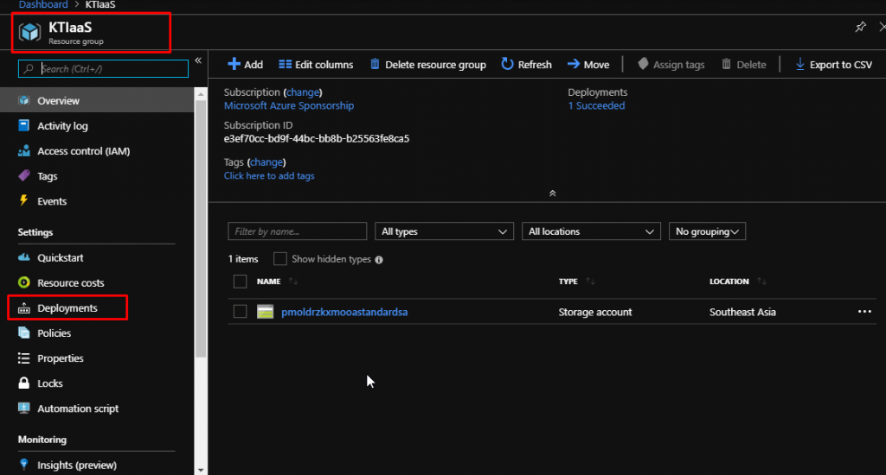The height and width of the screenshot is (475, 886).
Task: Click the greyed Delete toolbar button
Action: point(743,64)
